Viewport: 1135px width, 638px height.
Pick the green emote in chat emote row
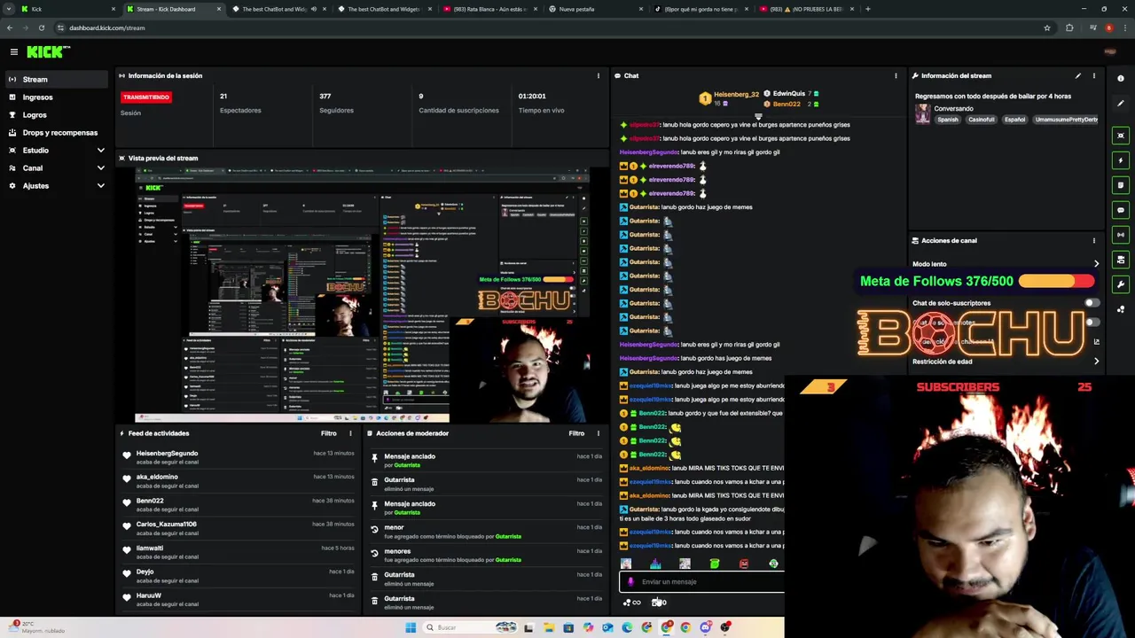click(715, 564)
